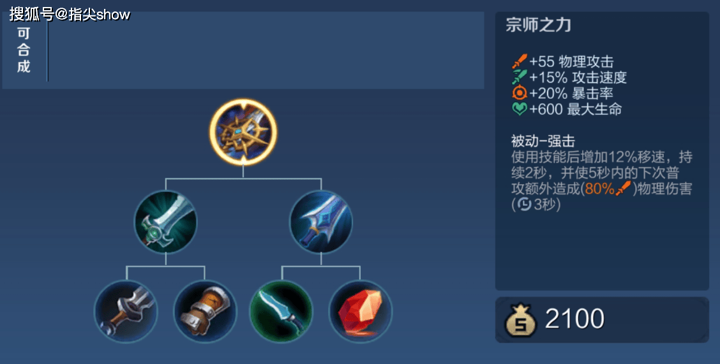Click the 2100 price label

tap(574, 319)
